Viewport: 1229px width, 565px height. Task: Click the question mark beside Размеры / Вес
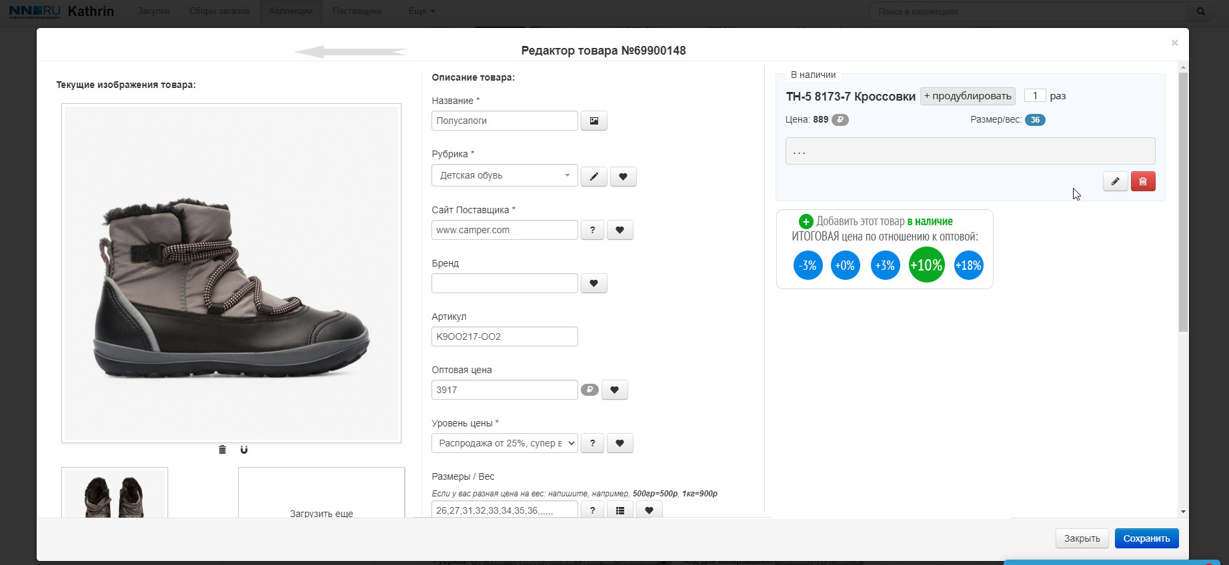592,510
